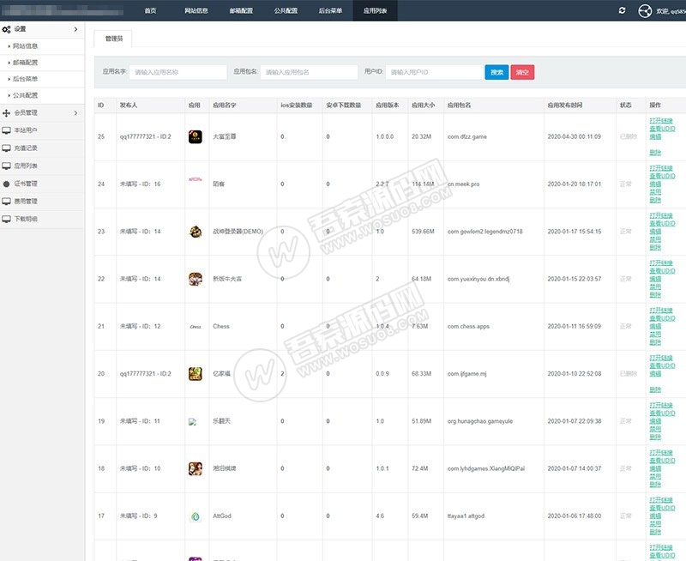Click package name cn.meek.pro

tap(463, 184)
